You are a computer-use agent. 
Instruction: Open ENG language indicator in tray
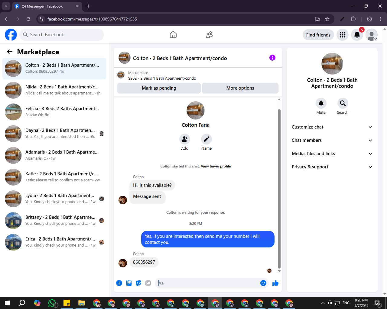pyautogui.click(x=346, y=303)
